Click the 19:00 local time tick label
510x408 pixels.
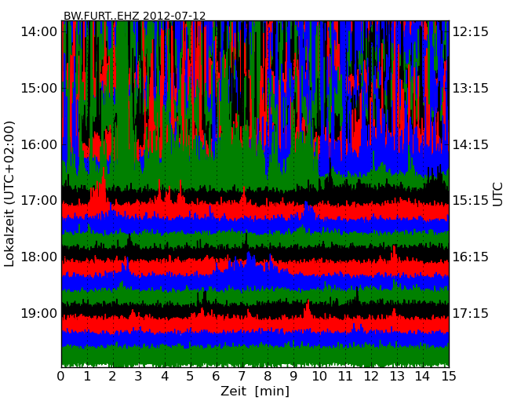pos(38,314)
